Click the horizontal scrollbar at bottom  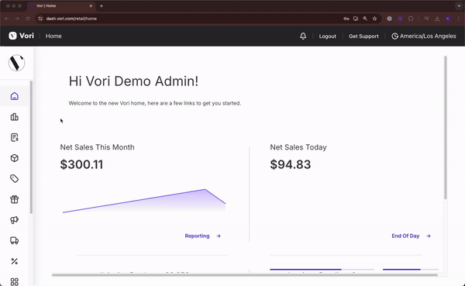point(245,275)
